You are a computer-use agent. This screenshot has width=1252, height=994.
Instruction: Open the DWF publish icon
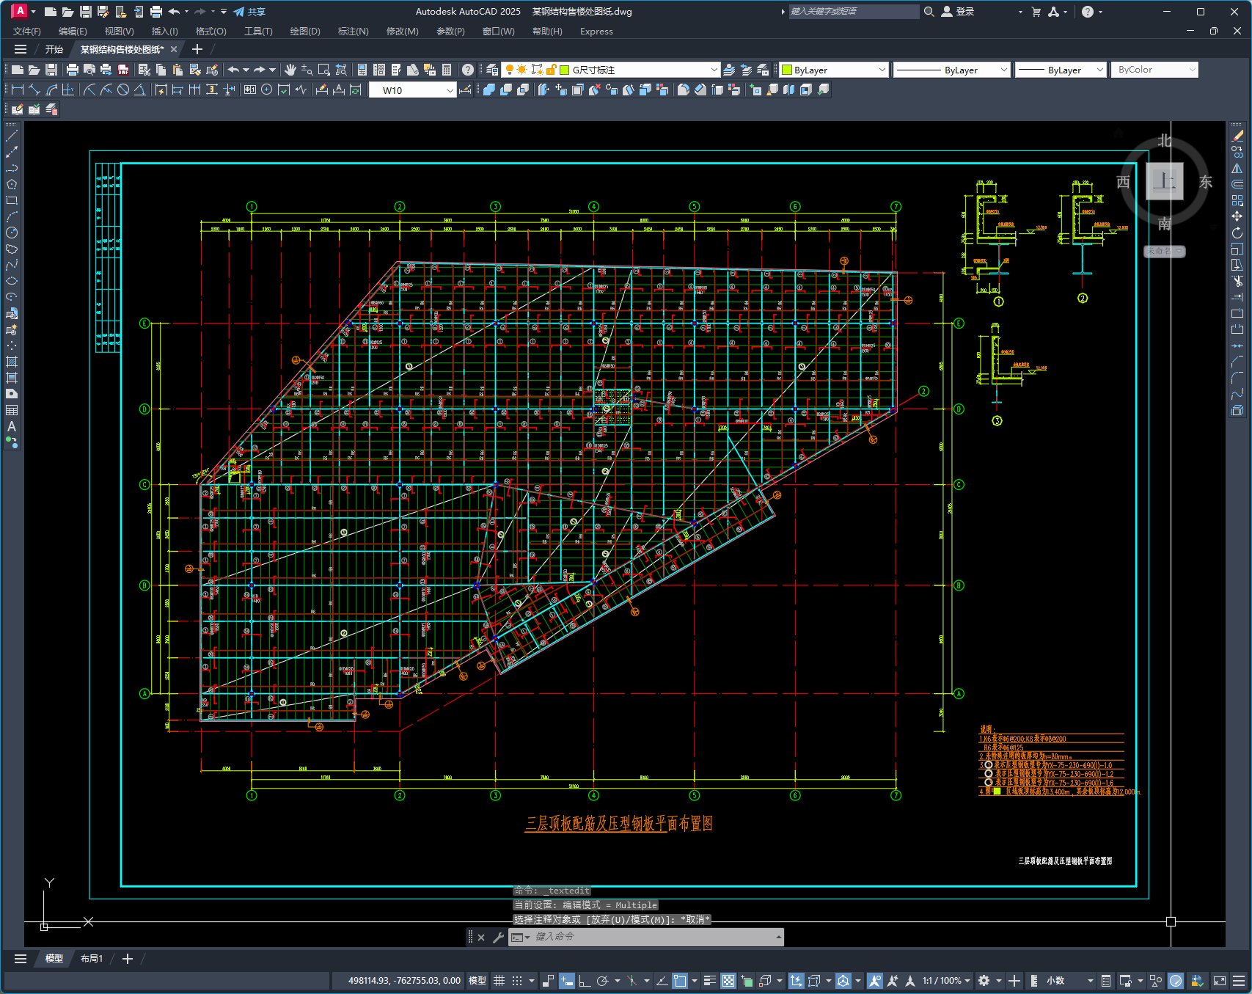pyautogui.click(x=123, y=70)
